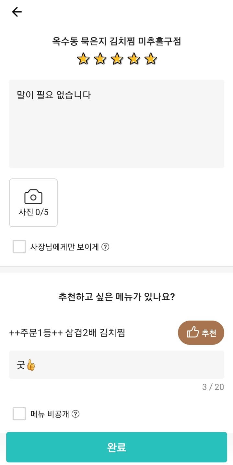Tap the back arrow at top left

tap(16, 12)
